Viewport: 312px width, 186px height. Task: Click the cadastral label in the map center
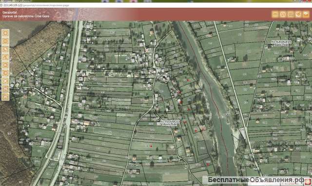170,122
